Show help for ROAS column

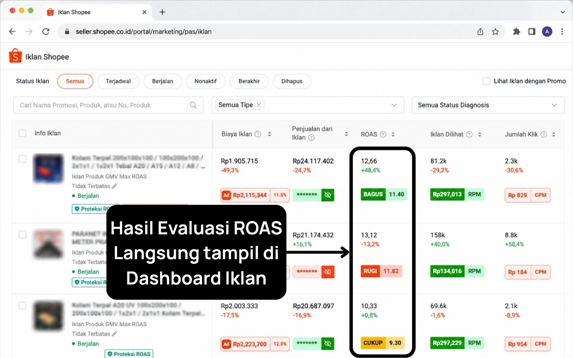[383, 134]
